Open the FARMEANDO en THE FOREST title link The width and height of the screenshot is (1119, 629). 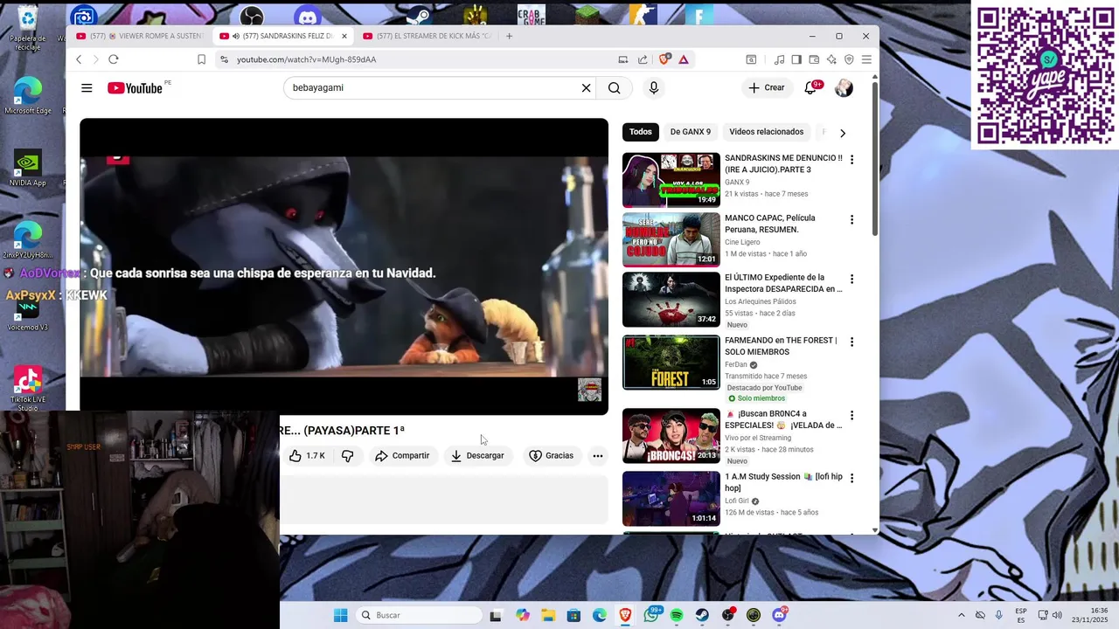781,346
